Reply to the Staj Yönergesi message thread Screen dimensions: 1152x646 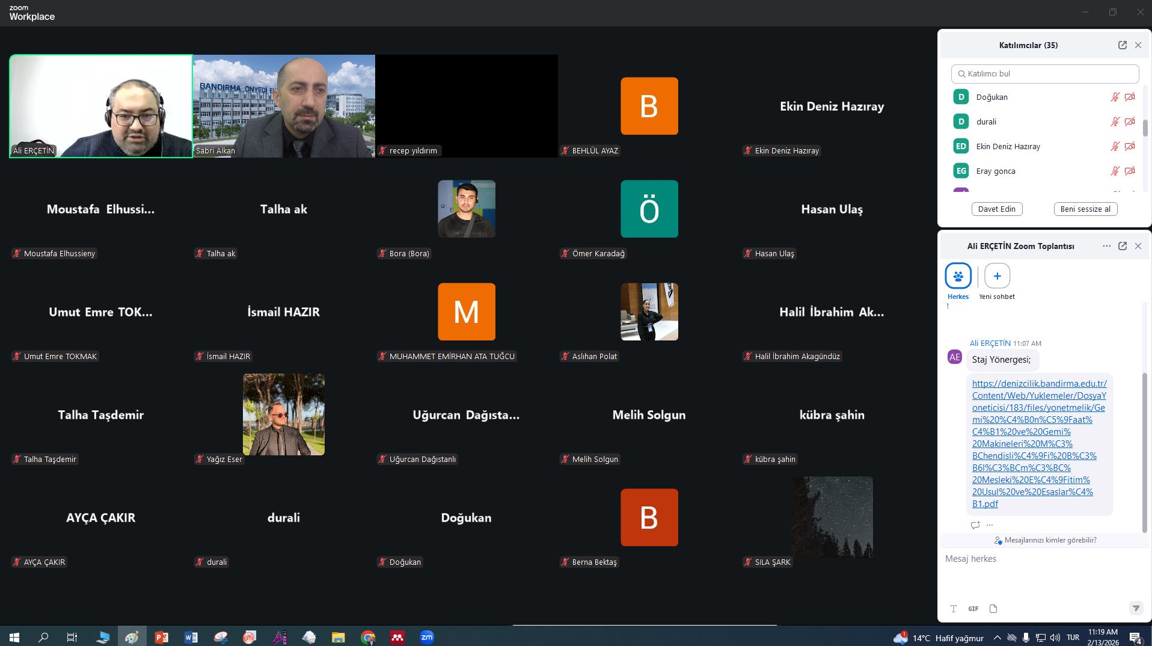pos(975,525)
